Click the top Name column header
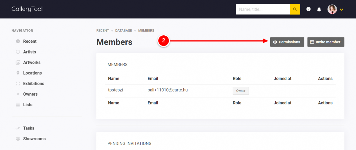Viewport: 356px width, 150px height. (x=114, y=79)
